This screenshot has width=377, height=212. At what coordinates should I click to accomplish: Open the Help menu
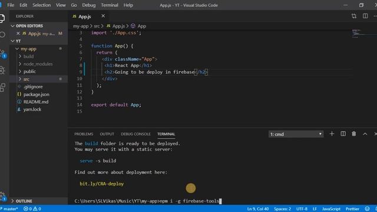pos(128,5)
